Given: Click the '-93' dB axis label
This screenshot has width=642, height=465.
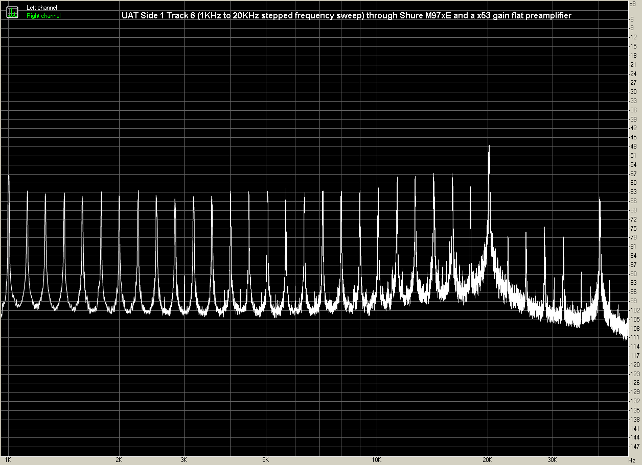Looking at the screenshot, I should 634,283.
